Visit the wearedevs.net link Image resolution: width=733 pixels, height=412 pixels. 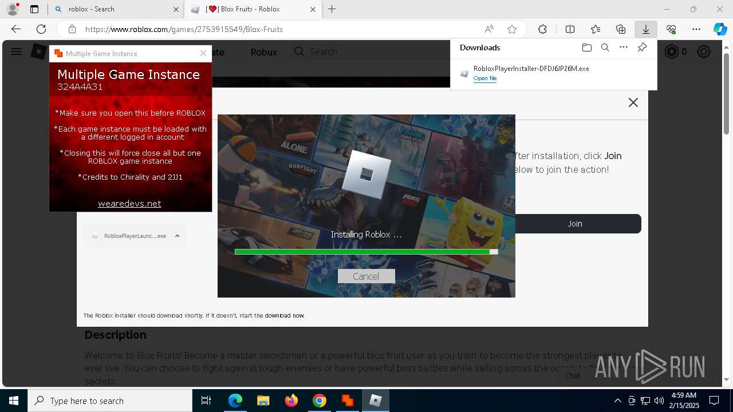pos(129,204)
